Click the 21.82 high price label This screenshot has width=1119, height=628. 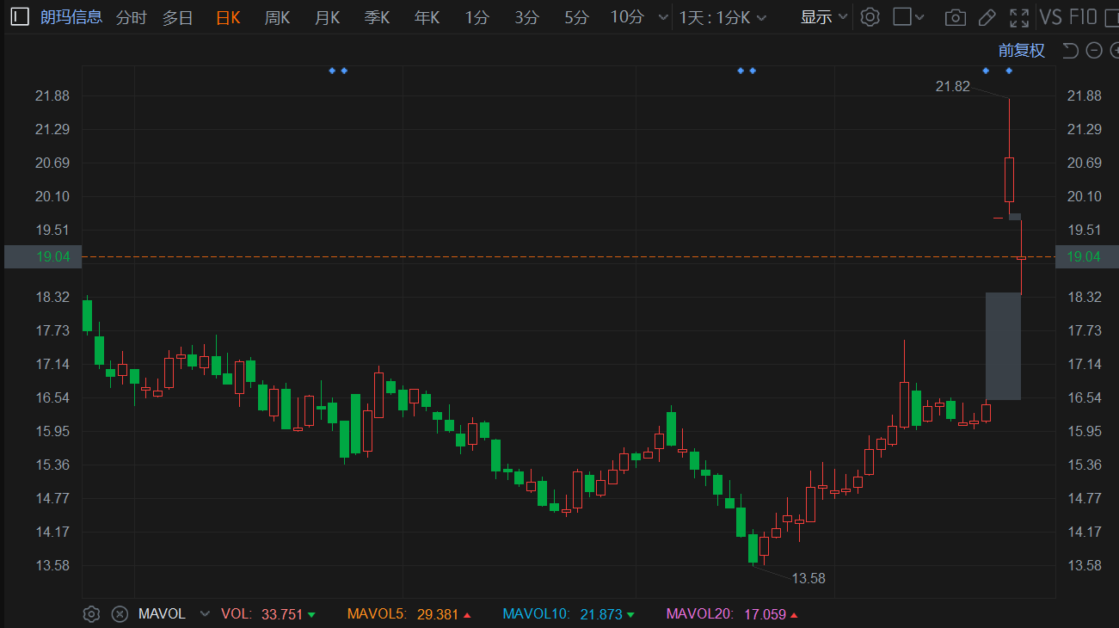coord(953,86)
